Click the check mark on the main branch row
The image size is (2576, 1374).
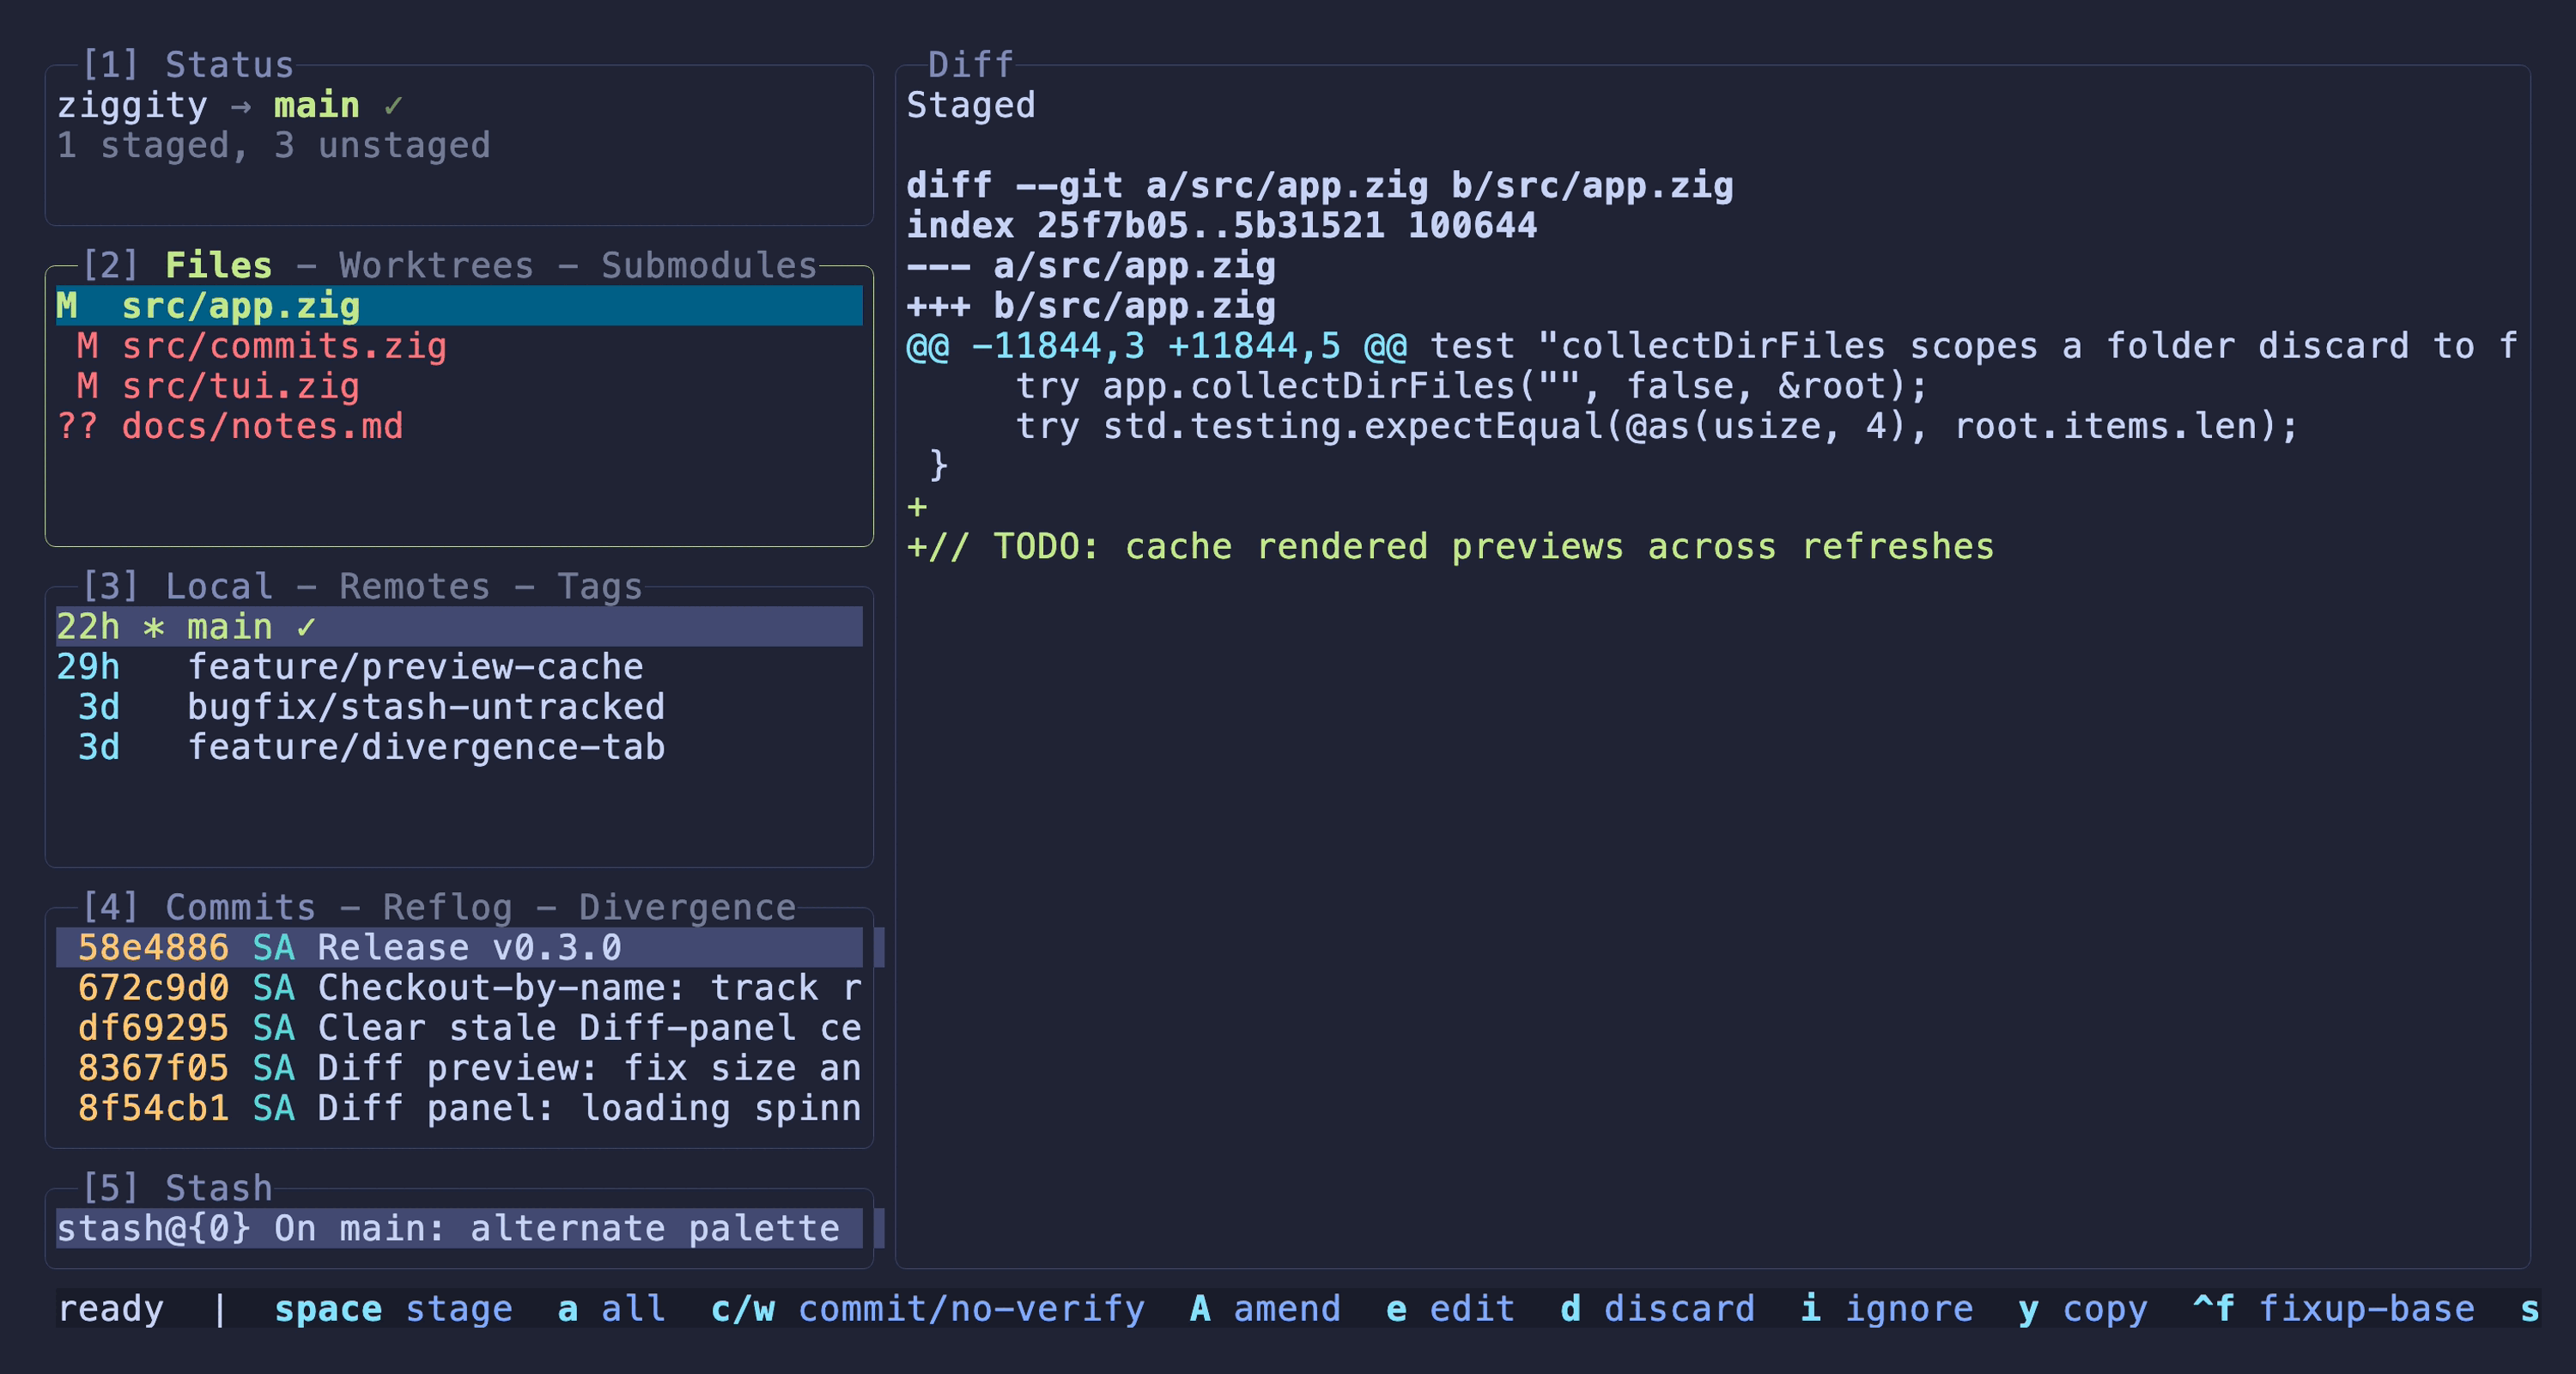[x=306, y=627]
